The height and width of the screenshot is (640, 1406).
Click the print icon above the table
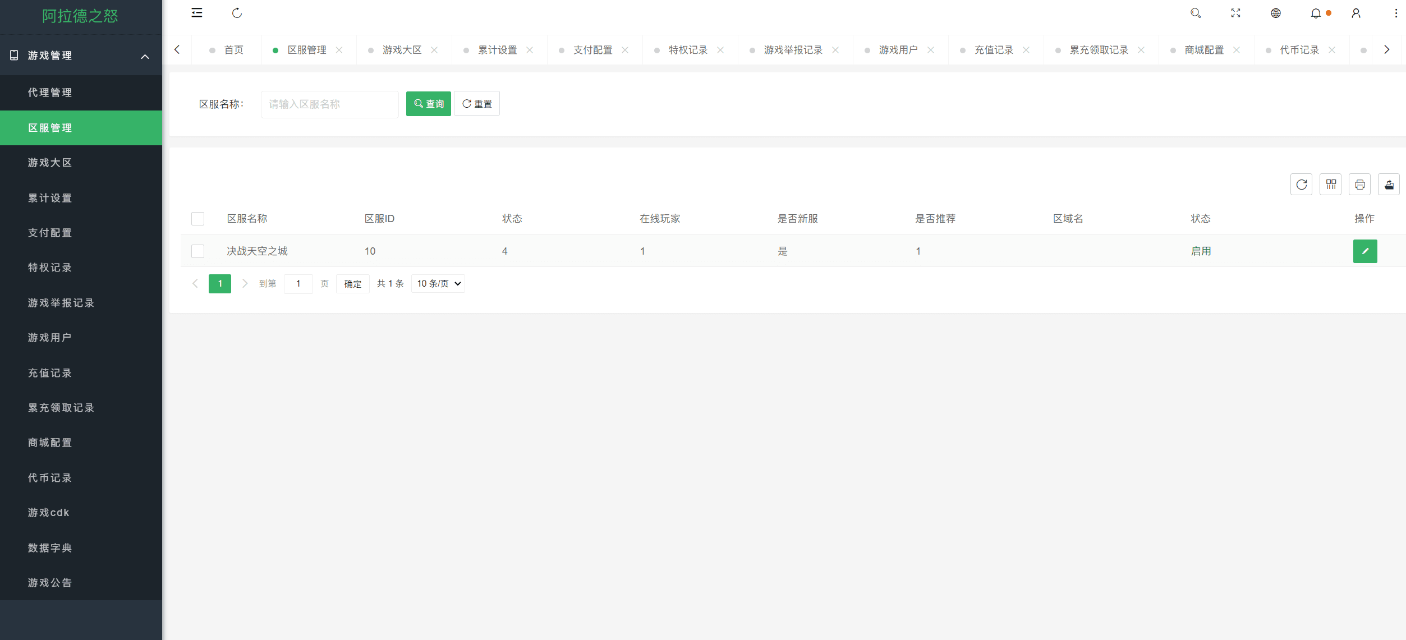pyautogui.click(x=1359, y=185)
